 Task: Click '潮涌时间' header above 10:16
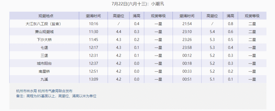[x=93, y=16]
